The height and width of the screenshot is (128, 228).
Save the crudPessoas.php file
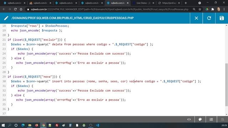(x=222, y=18)
